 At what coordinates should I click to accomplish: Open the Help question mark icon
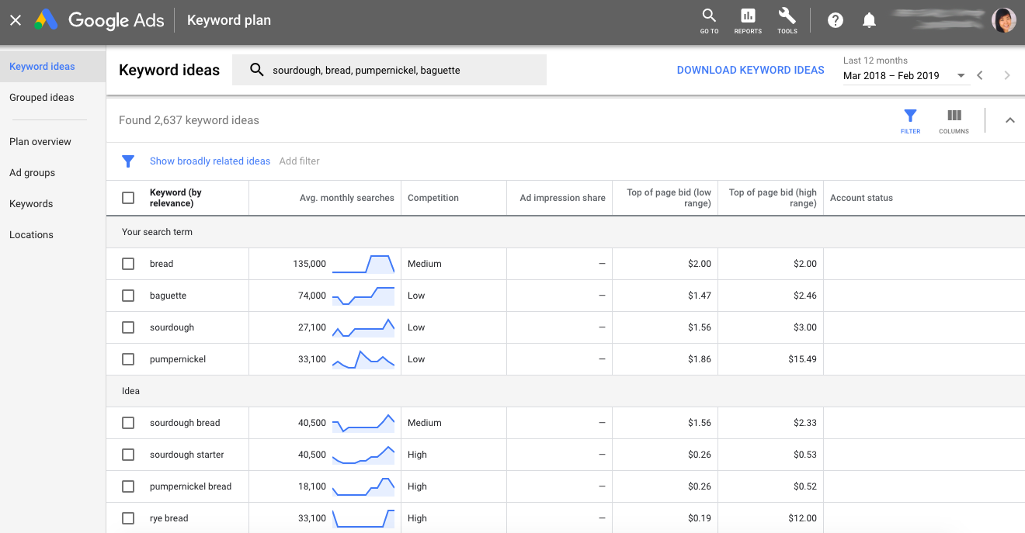(836, 21)
